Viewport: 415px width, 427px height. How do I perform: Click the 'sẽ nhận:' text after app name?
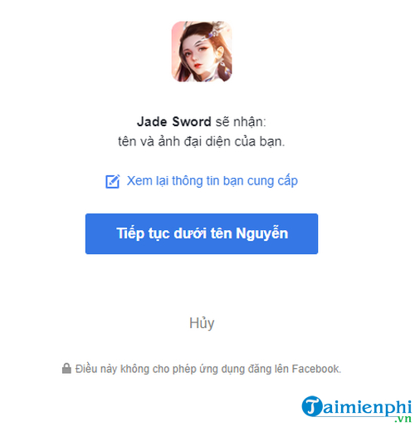[x=241, y=122]
